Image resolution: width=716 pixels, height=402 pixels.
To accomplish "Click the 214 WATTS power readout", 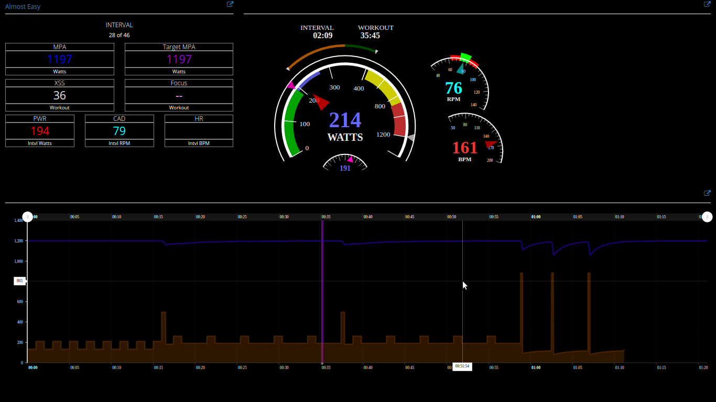I will pos(345,126).
